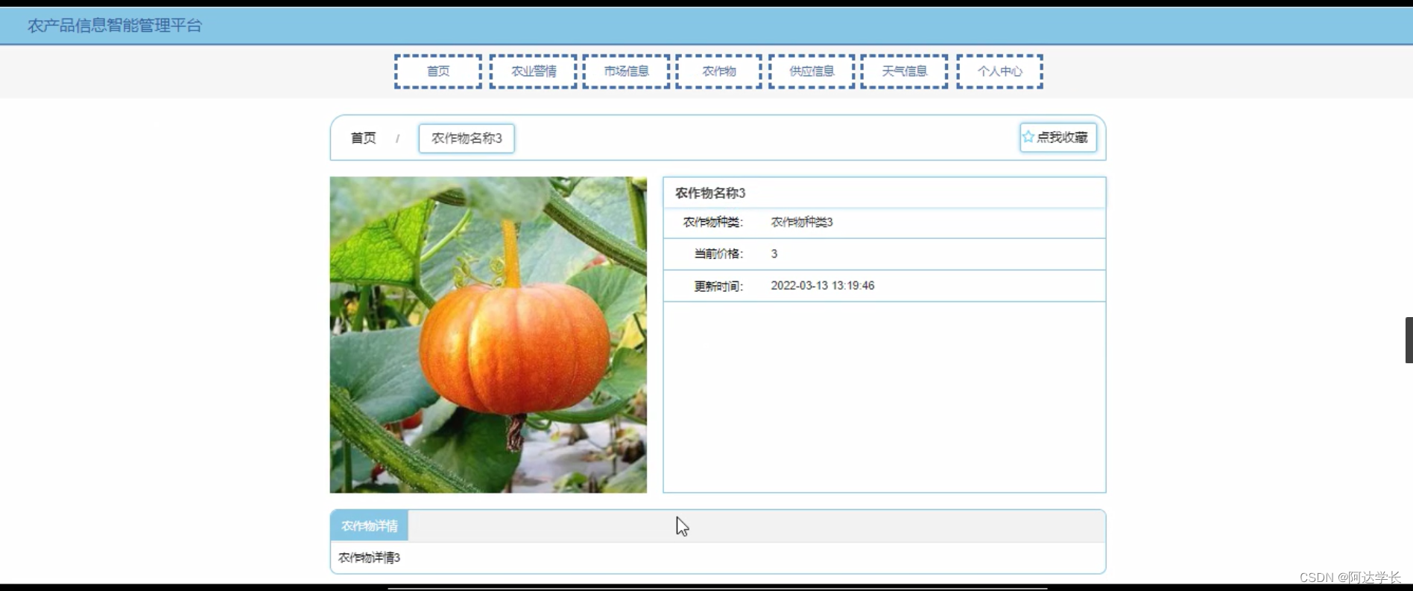Screen dimensions: 1413x591
Task: Open the 首页 navigation menu item
Action: click(438, 71)
